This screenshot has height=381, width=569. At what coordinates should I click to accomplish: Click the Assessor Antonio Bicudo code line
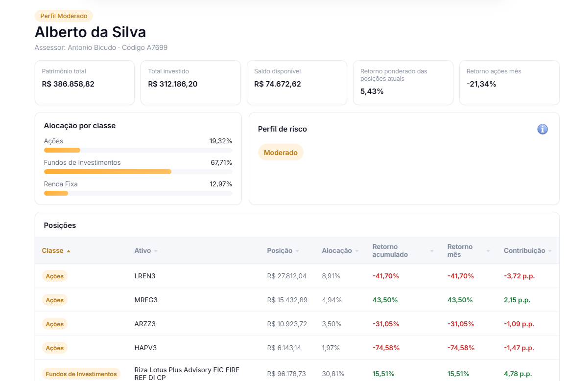coord(101,47)
